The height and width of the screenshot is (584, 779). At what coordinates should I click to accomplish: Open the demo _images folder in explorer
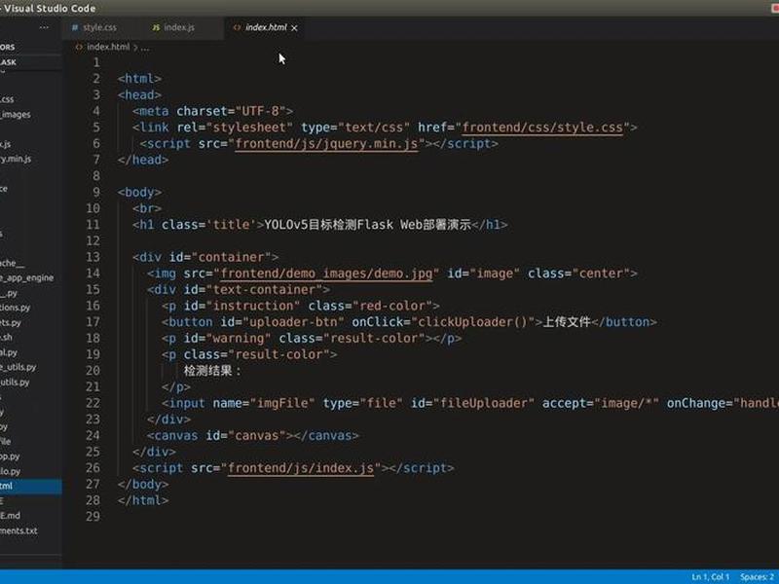pos(16,114)
